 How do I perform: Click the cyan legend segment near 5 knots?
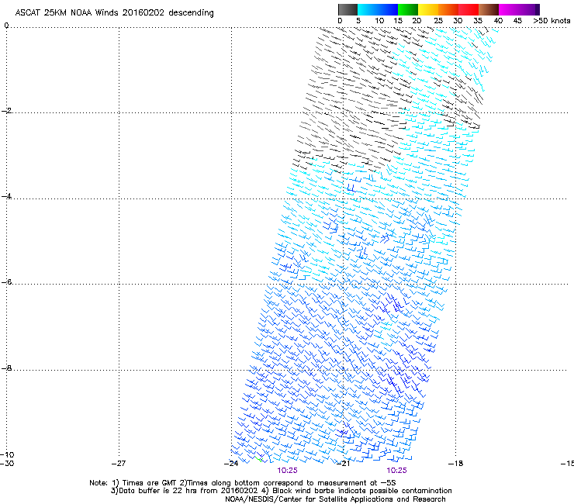[367, 9]
